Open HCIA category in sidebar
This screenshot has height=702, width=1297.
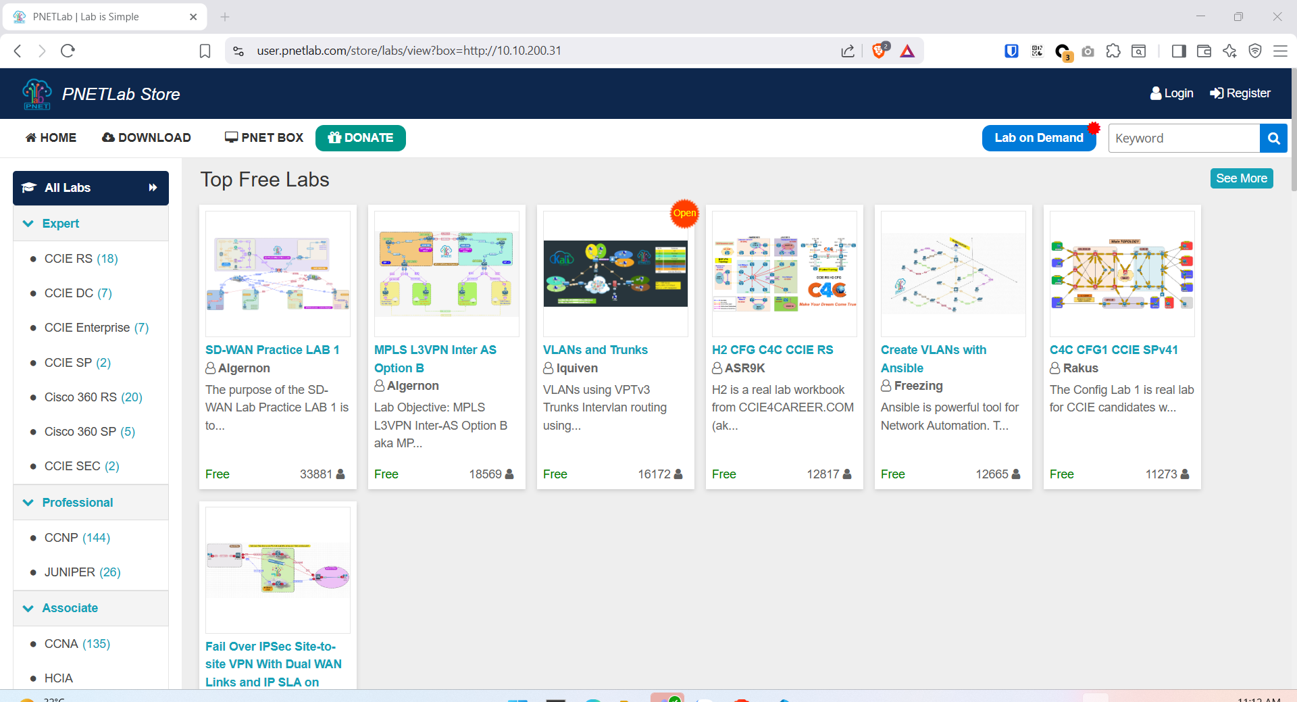59,678
